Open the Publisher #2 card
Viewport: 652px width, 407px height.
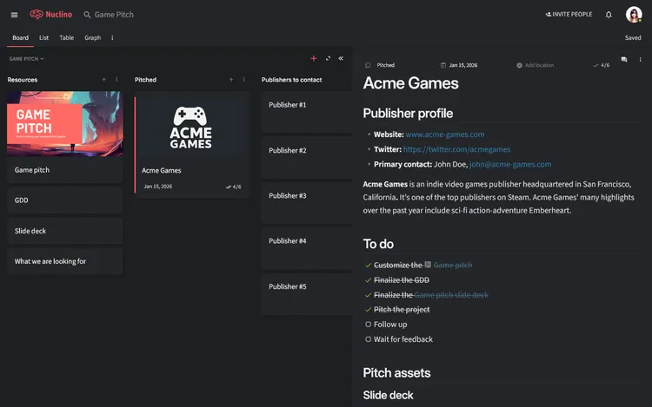307,158
